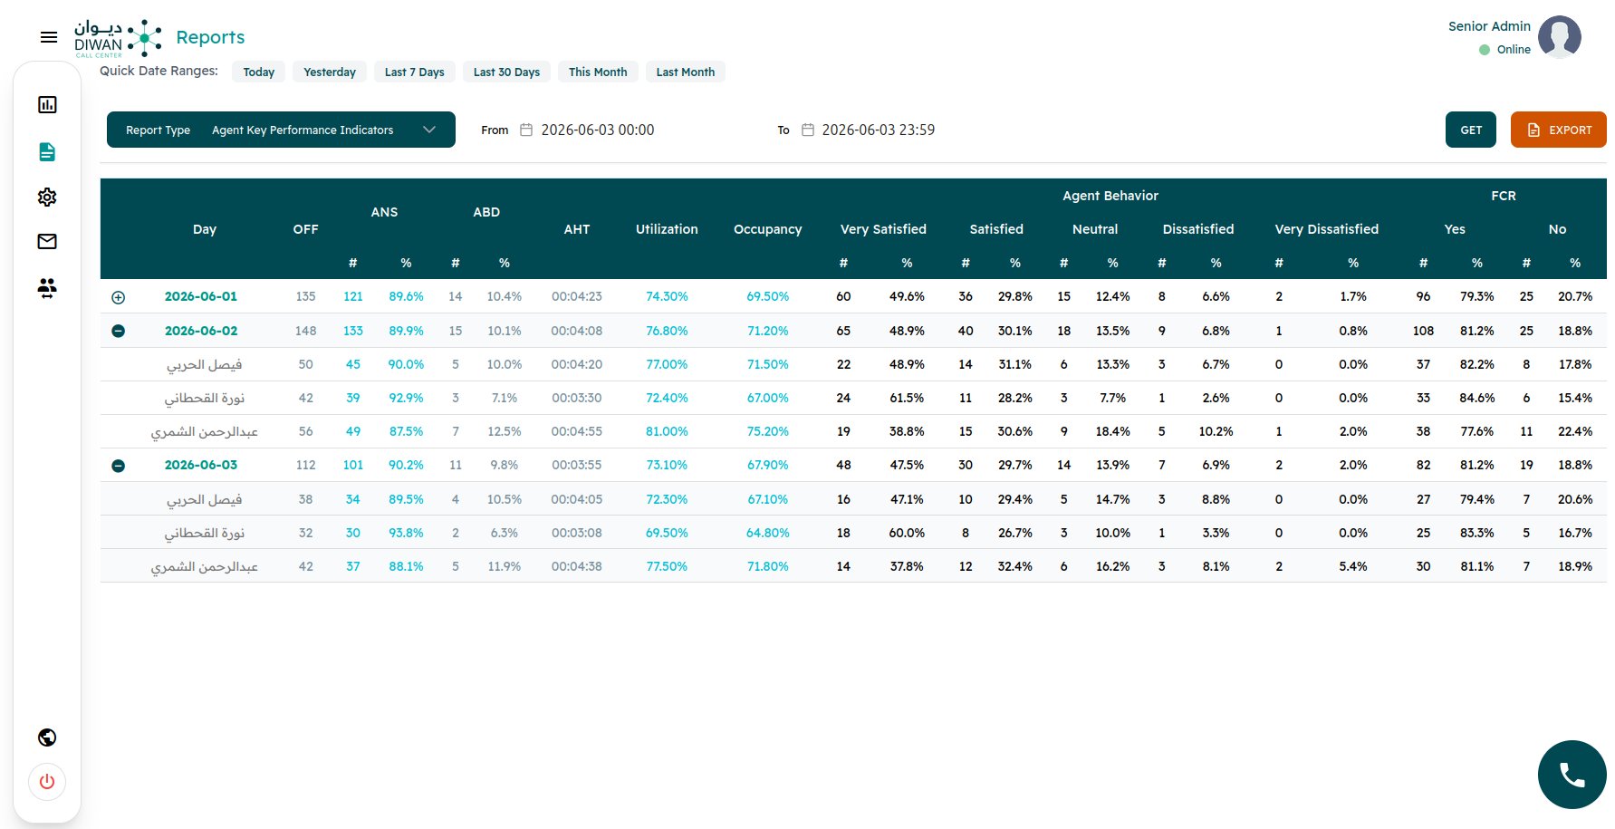The image size is (1615, 829).
Task: Open the reports document icon in sidebar
Action: click(x=47, y=151)
